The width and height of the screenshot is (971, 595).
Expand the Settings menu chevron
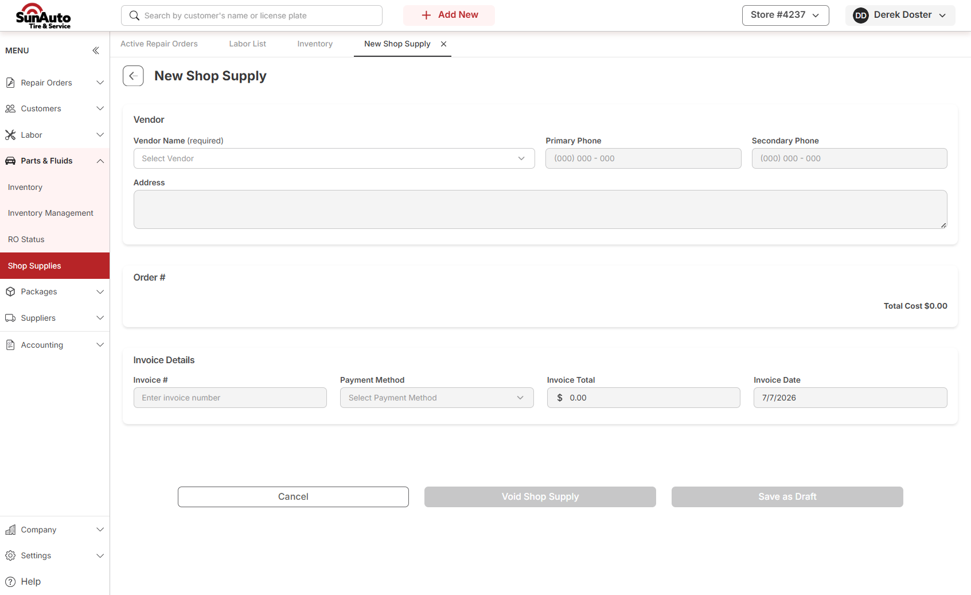point(100,555)
